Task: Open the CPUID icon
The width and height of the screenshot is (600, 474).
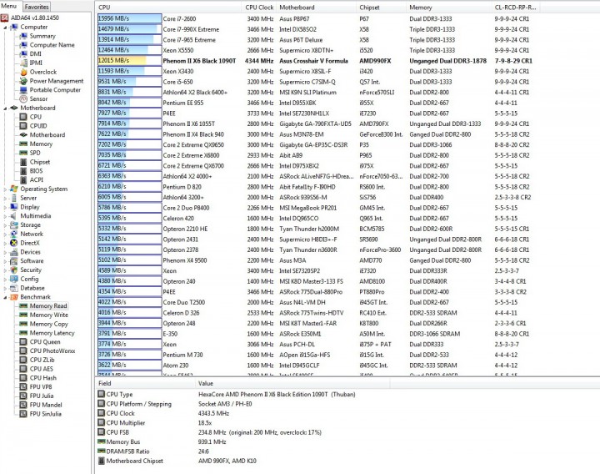Action: point(23,126)
